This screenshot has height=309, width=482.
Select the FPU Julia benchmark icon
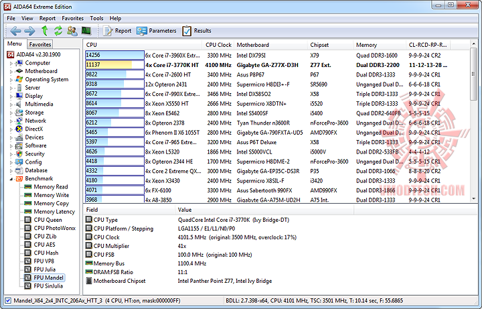point(28,269)
